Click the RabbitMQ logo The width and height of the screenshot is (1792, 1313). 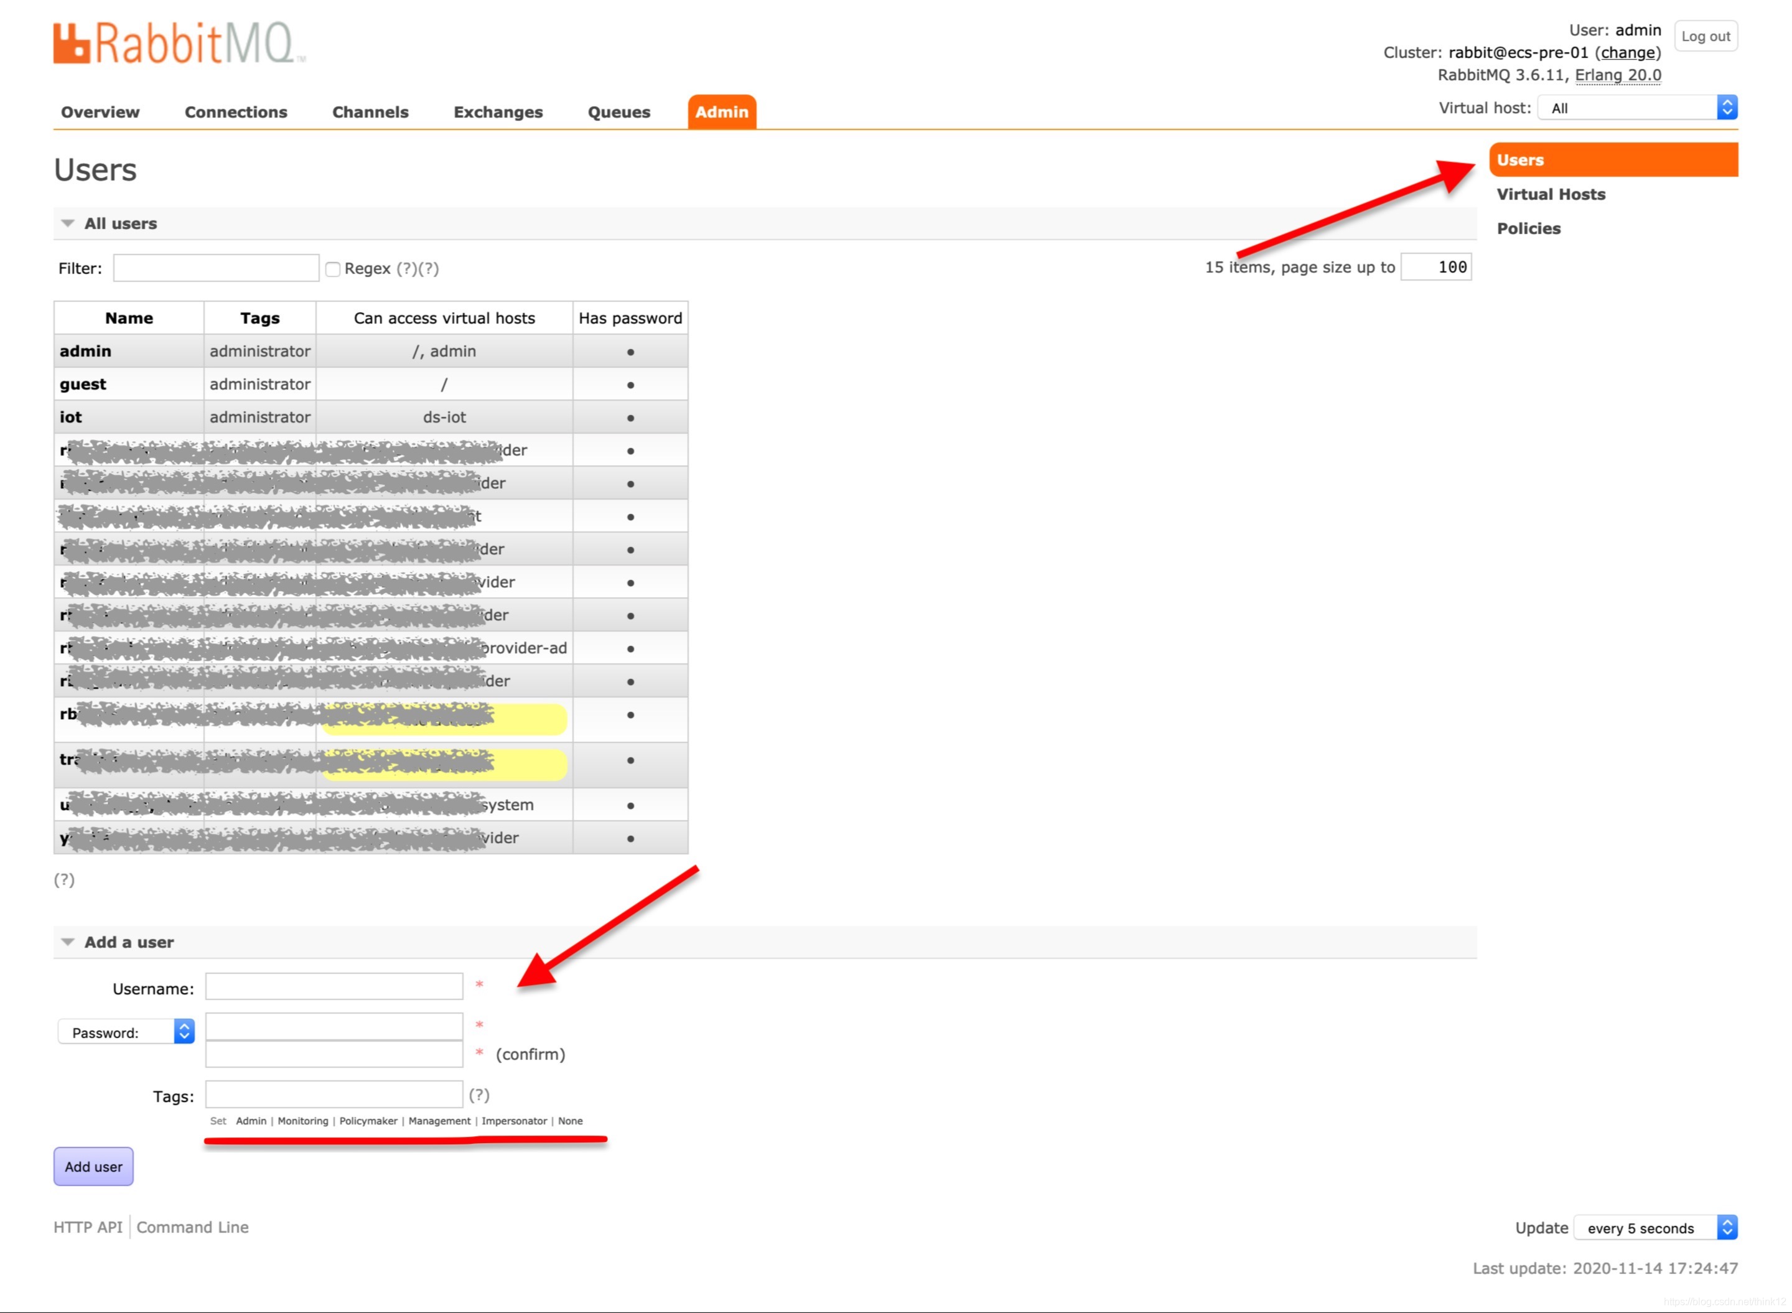tap(178, 44)
